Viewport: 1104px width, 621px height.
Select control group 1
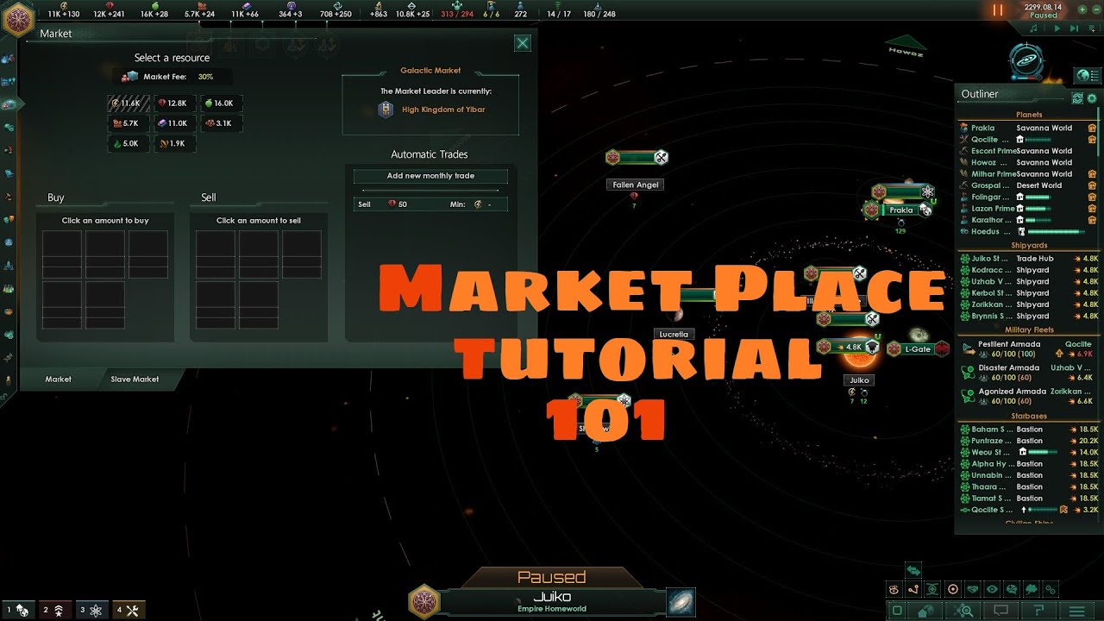point(17,610)
